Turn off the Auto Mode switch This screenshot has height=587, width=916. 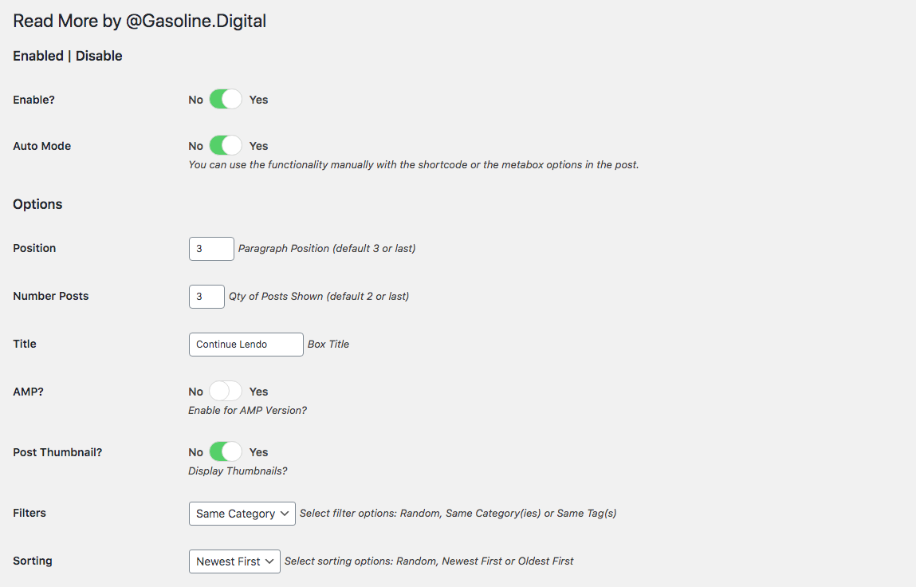pos(226,146)
